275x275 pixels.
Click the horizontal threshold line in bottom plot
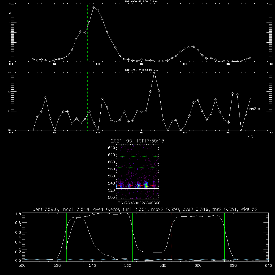coord(145,237)
